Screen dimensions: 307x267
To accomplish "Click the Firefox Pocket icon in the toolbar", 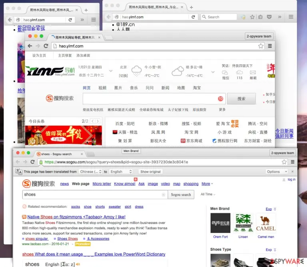I will pos(269,17).
